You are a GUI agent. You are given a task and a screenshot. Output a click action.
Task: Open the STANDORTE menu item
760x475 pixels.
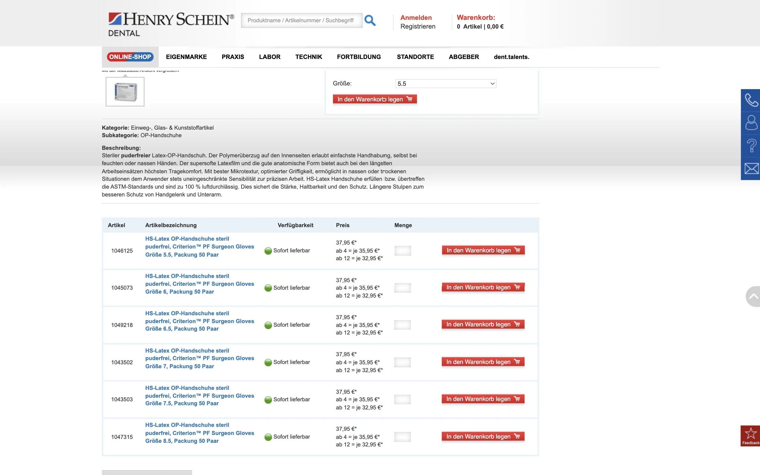415,57
